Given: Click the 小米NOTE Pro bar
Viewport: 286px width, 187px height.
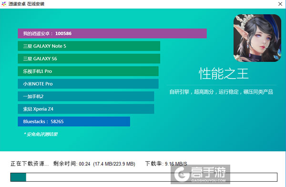Looking at the screenshot, I should click(x=88, y=84).
